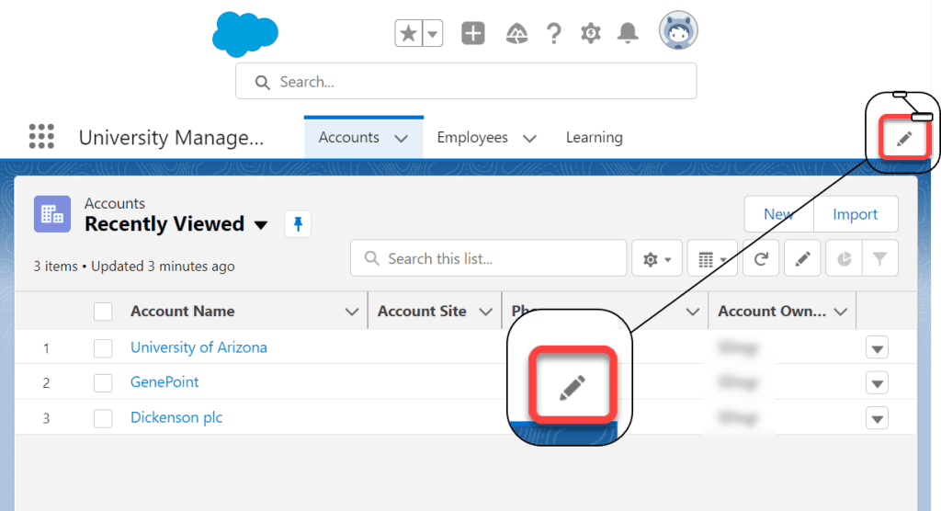Tick the GenePoint row checkbox
The height and width of the screenshot is (511, 941).
[x=103, y=383]
